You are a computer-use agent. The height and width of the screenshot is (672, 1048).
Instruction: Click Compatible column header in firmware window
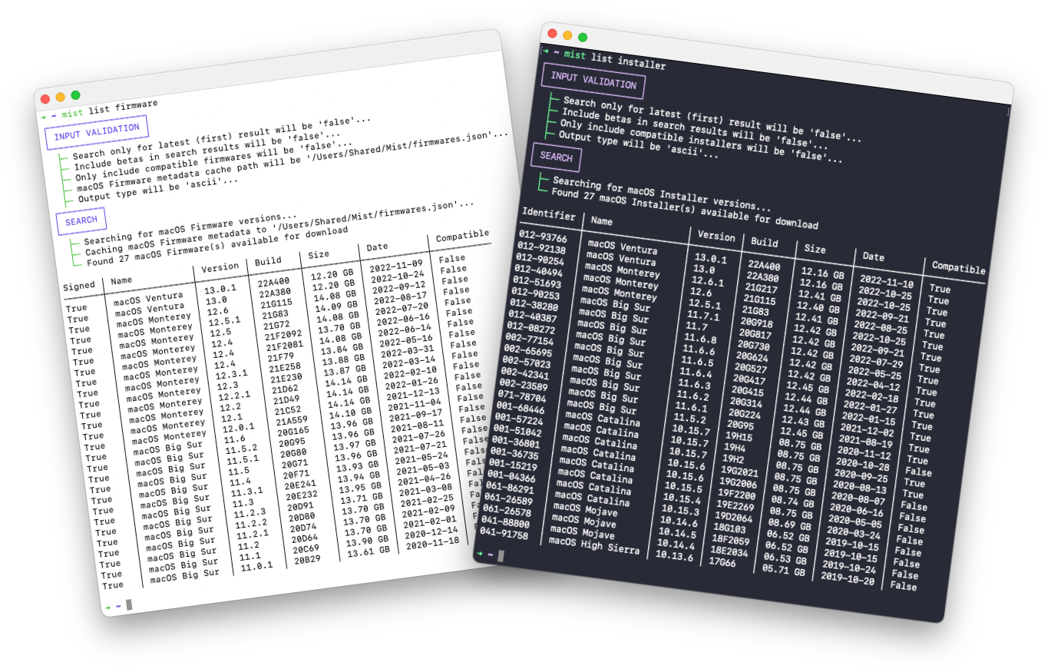(462, 236)
